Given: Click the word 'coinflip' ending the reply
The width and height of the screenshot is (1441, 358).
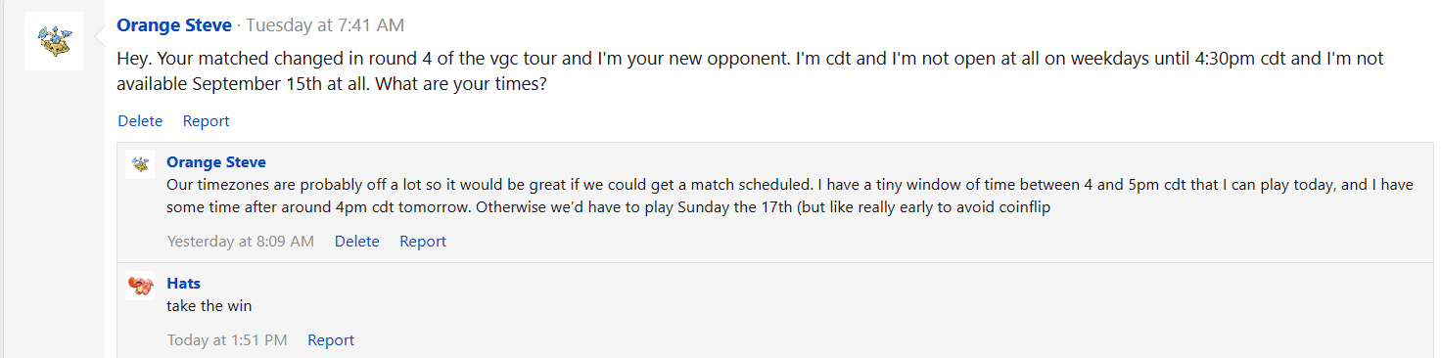Looking at the screenshot, I should (x=1020, y=207).
